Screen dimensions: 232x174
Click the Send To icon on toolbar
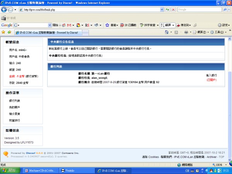pos(178,25)
